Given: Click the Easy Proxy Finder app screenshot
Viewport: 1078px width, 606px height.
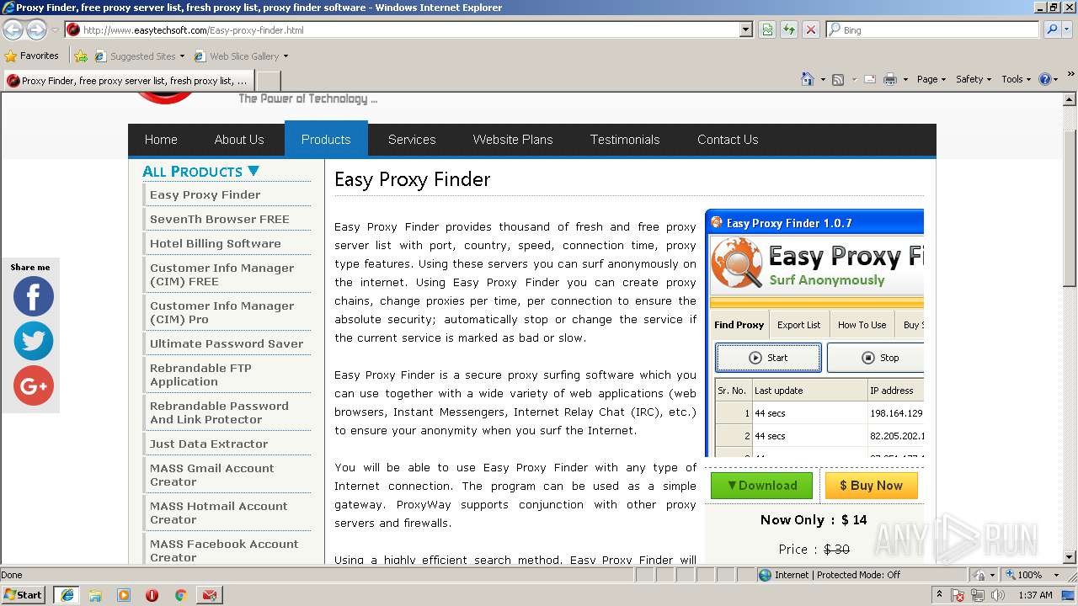Looking at the screenshot, I should pos(814,334).
